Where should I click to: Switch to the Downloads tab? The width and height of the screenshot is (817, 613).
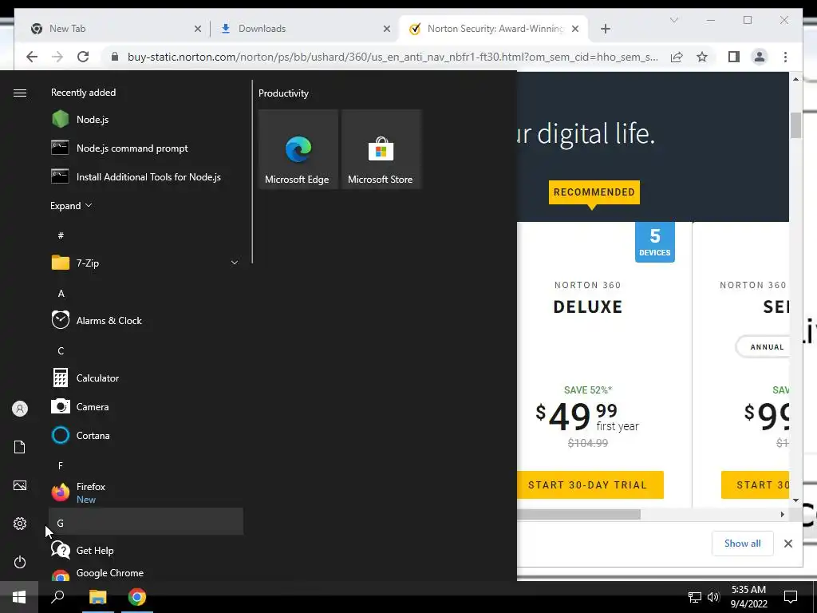coord(301,29)
